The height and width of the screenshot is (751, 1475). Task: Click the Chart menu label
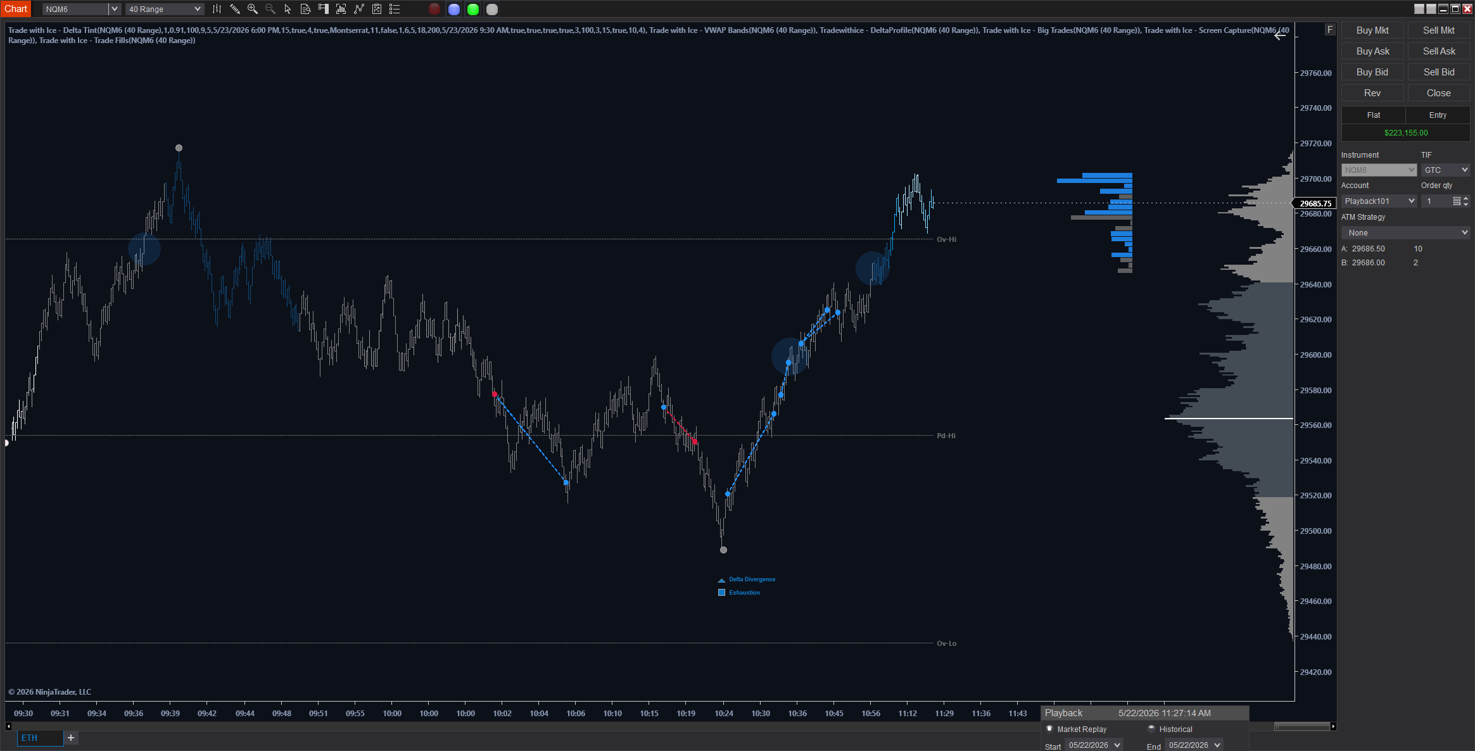[x=16, y=9]
